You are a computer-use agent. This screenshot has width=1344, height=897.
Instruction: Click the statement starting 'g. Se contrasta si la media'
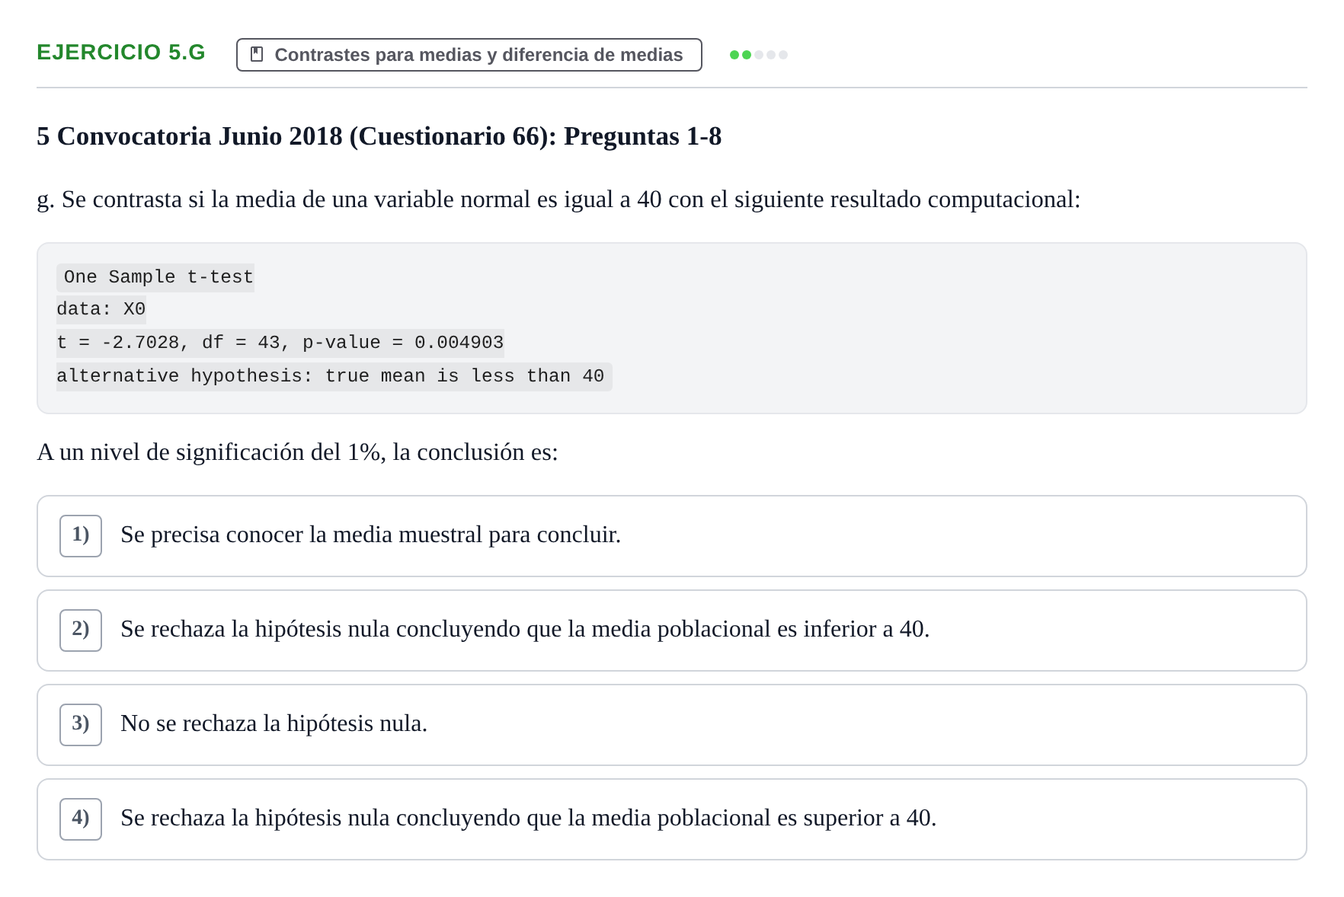[x=558, y=200]
